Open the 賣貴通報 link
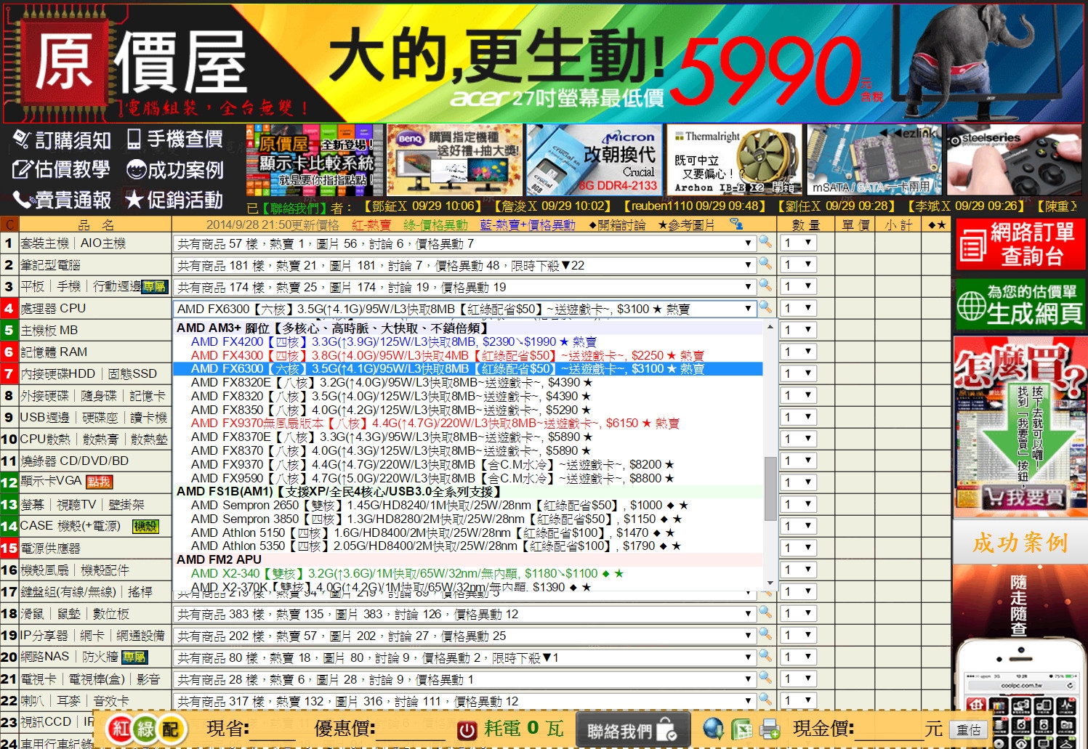Image resolution: width=1088 pixels, height=749 pixels. pos(62,200)
